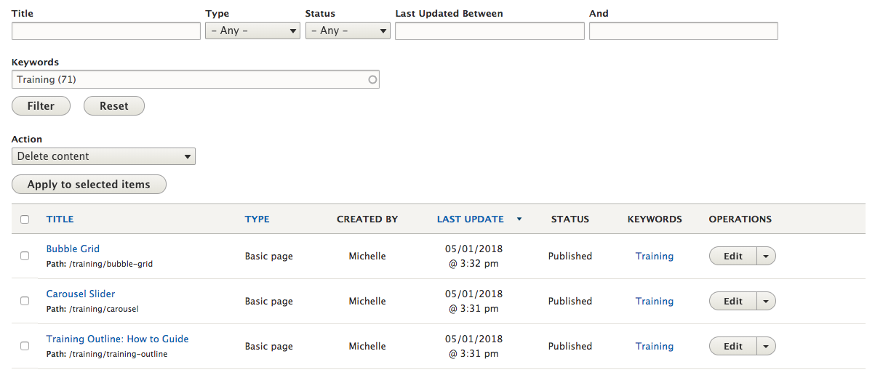Sort the table by Type column

tap(257, 219)
